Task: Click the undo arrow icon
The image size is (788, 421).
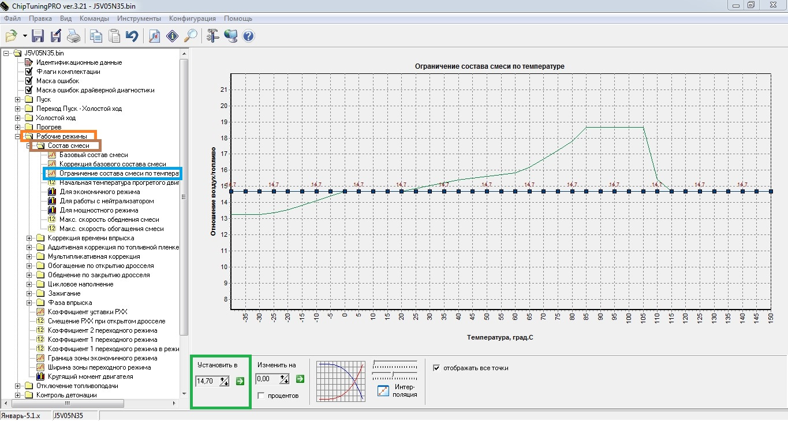Action: pyautogui.click(x=132, y=36)
